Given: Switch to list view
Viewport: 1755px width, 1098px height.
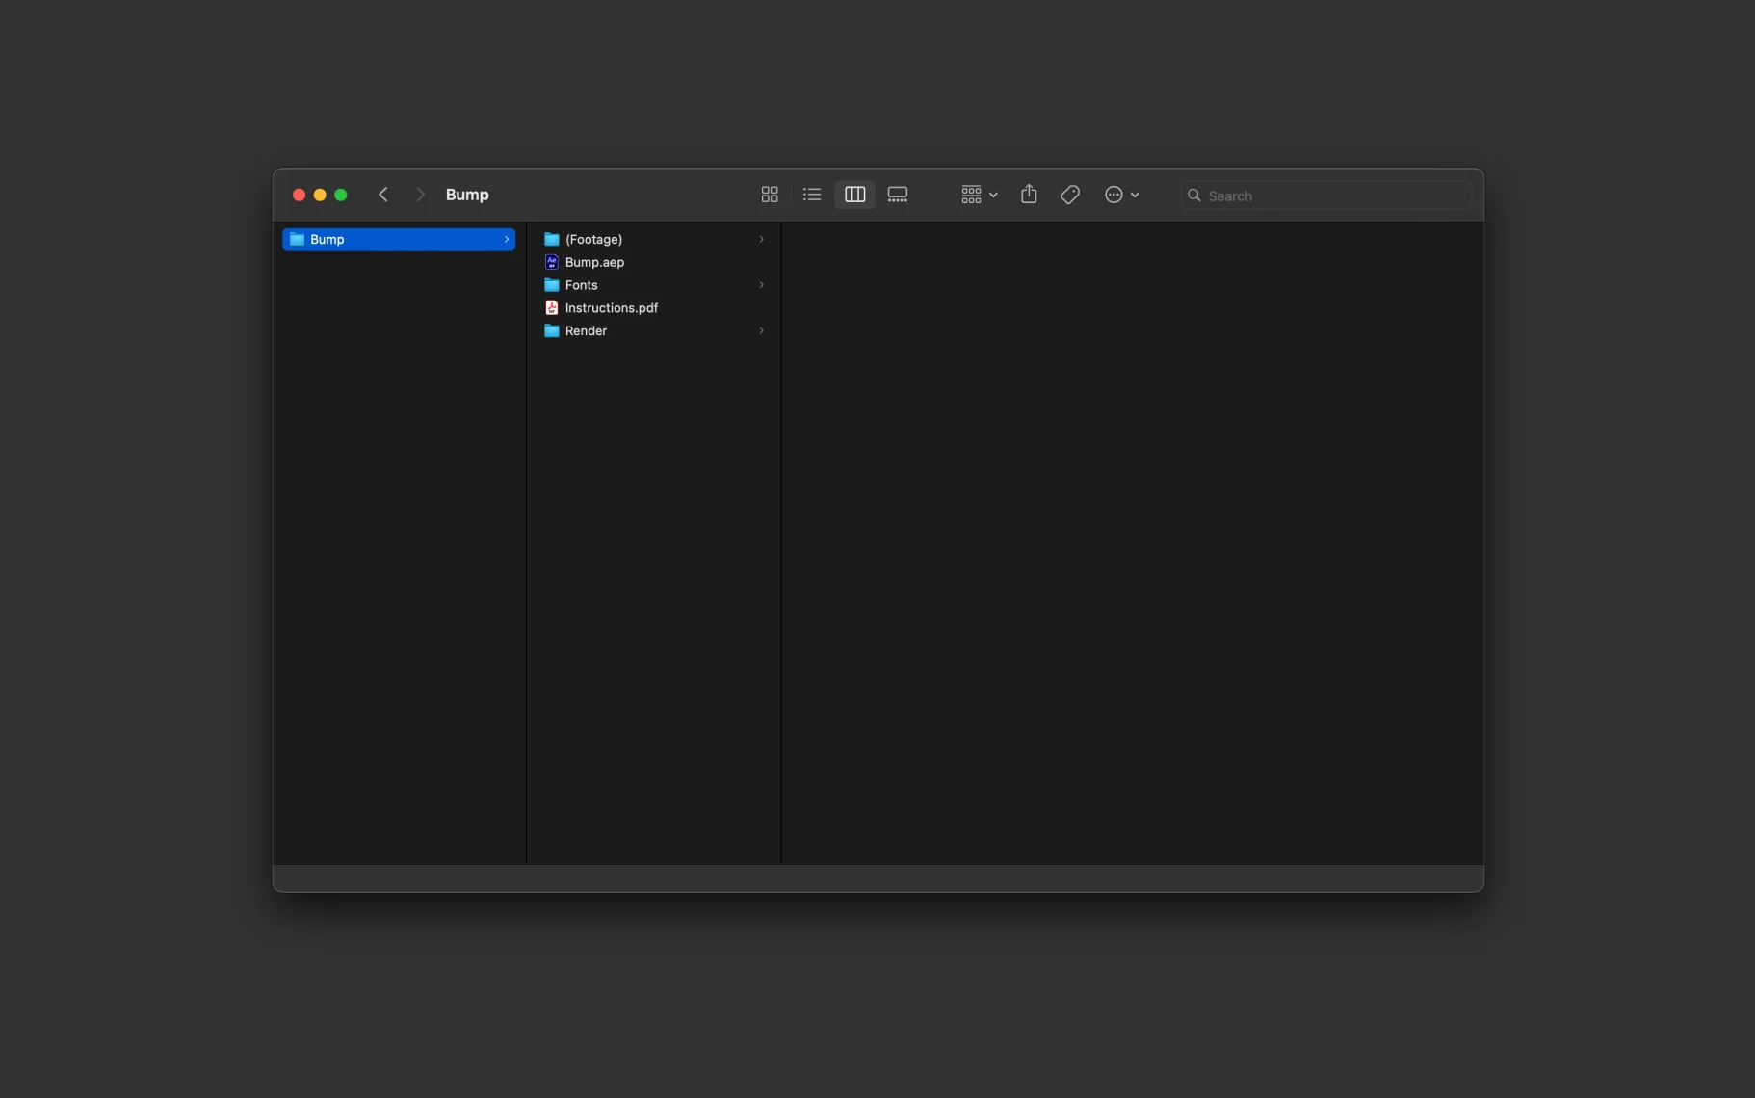Looking at the screenshot, I should pyautogui.click(x=812, y=195).
